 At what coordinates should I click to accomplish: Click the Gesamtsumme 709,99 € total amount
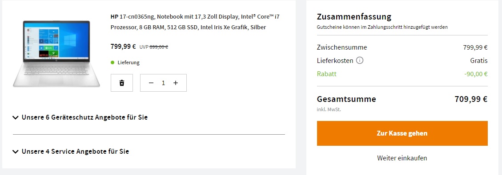[x=471, y=99]
